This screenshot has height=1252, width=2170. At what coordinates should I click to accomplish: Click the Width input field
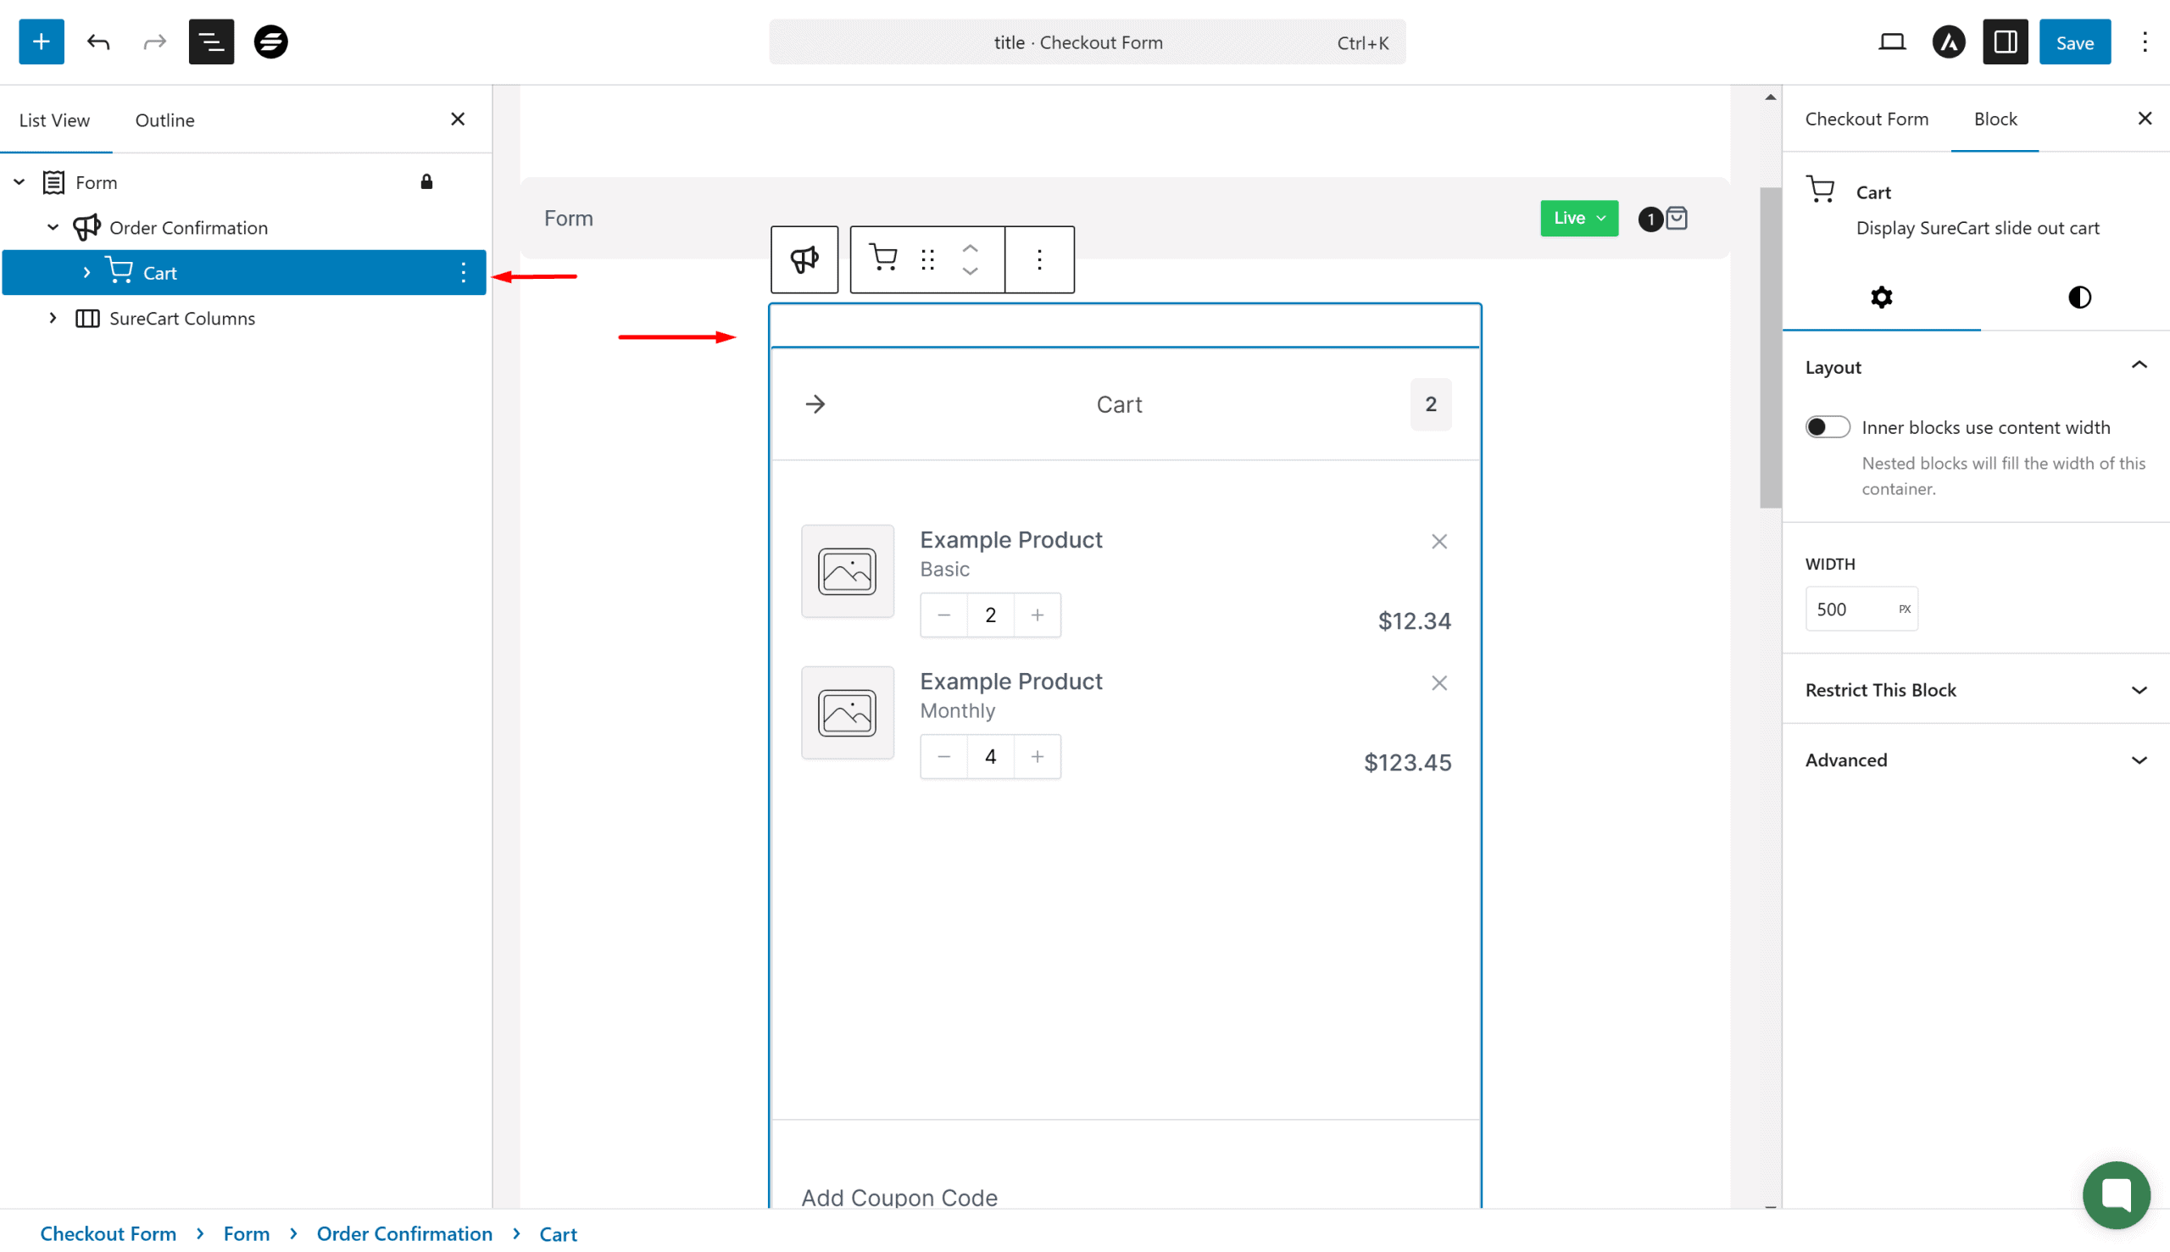tap(1849, 609)
